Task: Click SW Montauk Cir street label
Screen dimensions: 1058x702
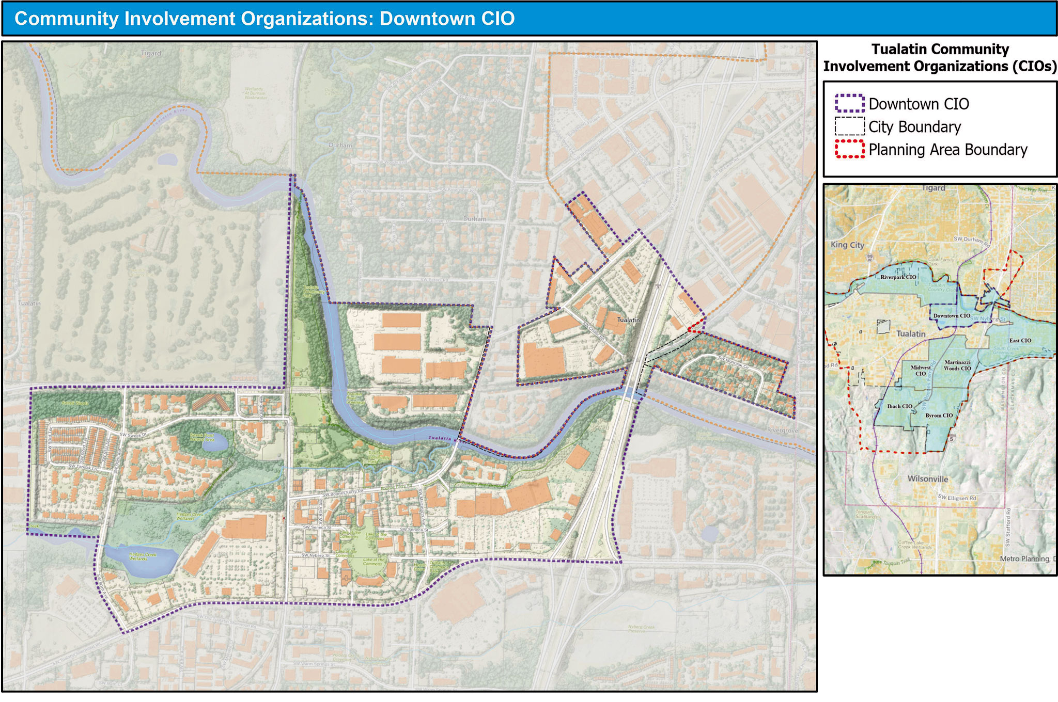Action: 734,361
